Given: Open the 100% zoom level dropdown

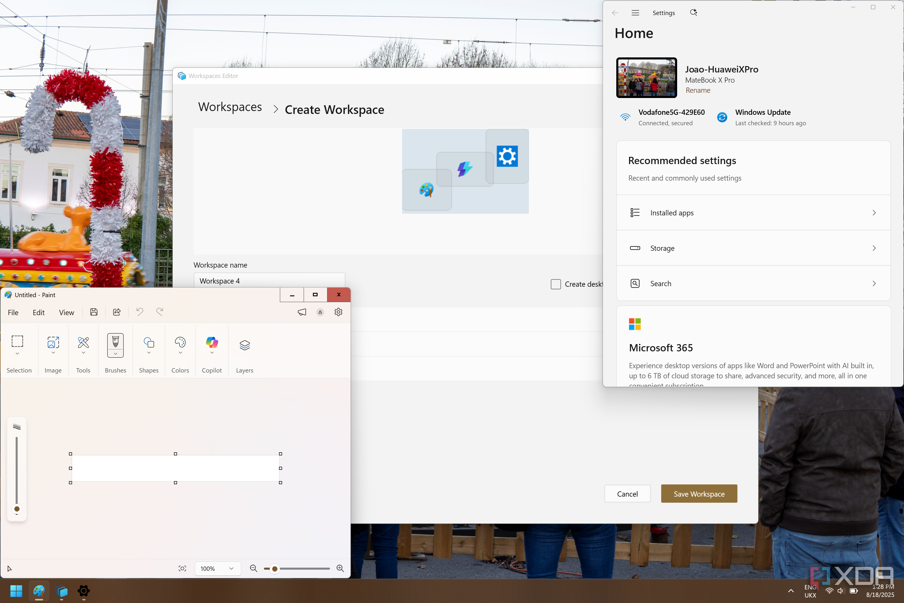Looking at the screenshot, I should click(218, 569).
